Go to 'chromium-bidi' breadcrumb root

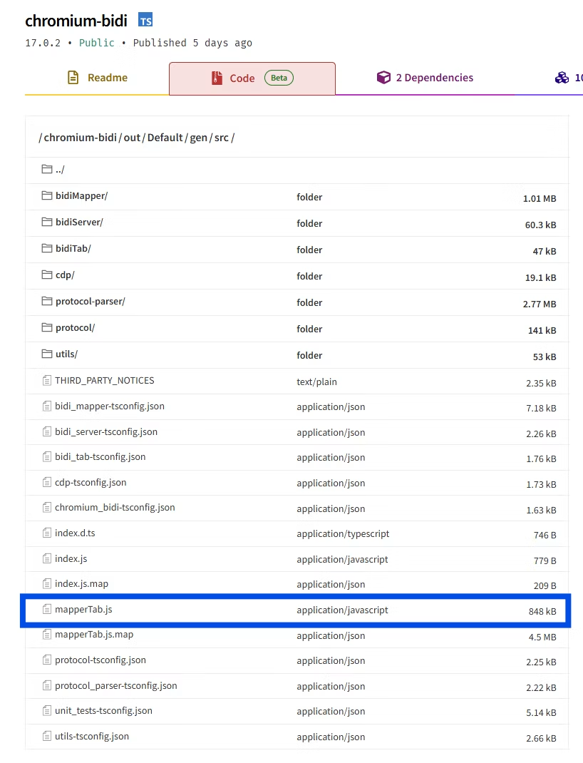(81, 138)
